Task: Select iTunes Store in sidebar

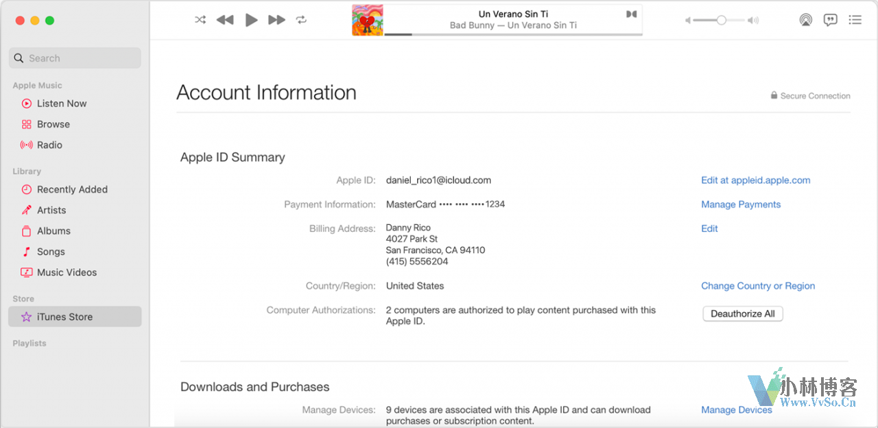Action: tap(75, 317)
